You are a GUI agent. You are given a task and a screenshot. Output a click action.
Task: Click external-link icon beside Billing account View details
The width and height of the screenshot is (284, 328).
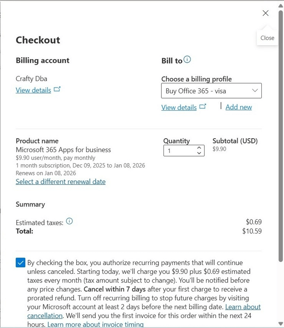click(57, 89)
